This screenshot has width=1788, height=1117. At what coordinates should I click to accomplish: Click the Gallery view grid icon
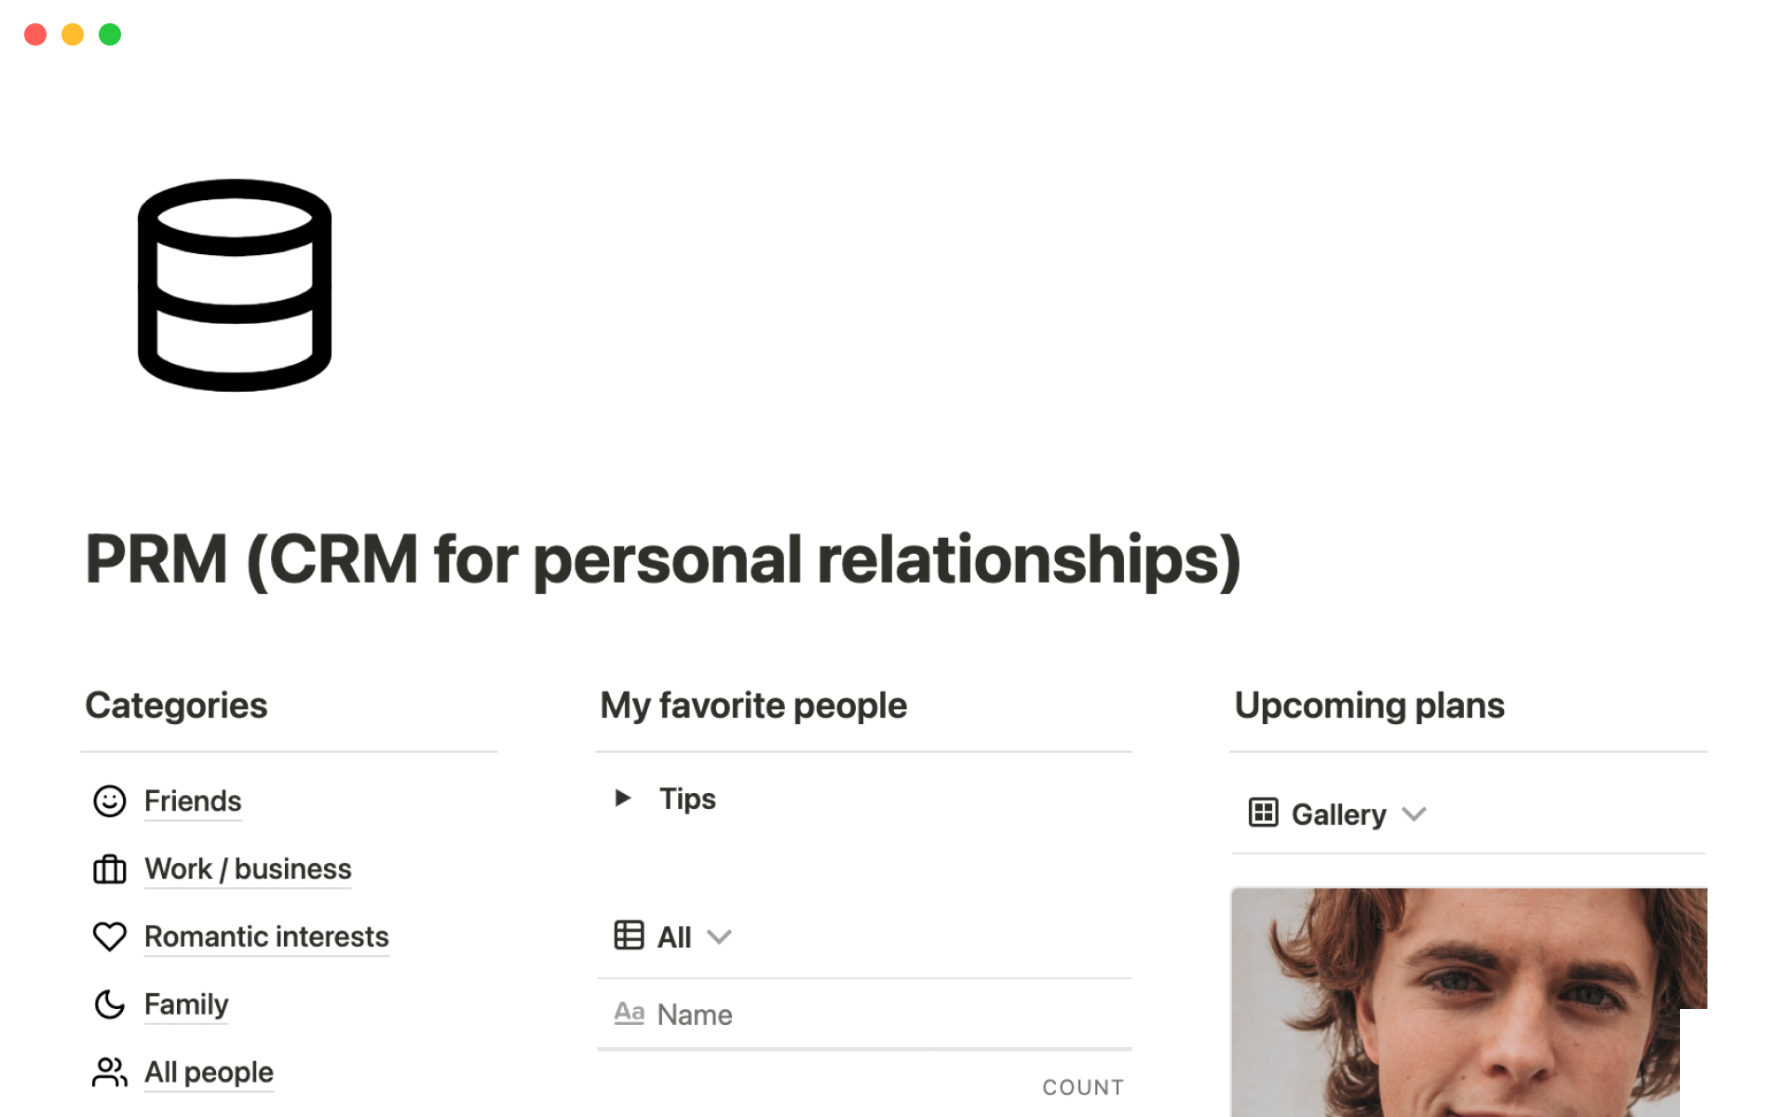pyautogui.click(x=1263, y=814)
